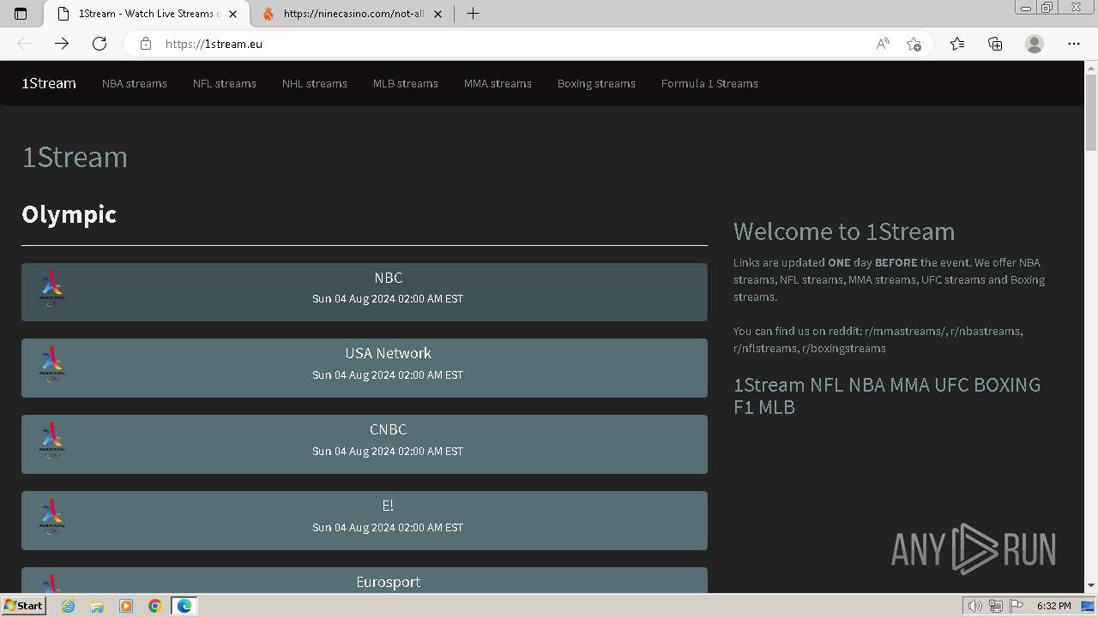
Task: Open the E! stream card
Action: tap(365, 520)
